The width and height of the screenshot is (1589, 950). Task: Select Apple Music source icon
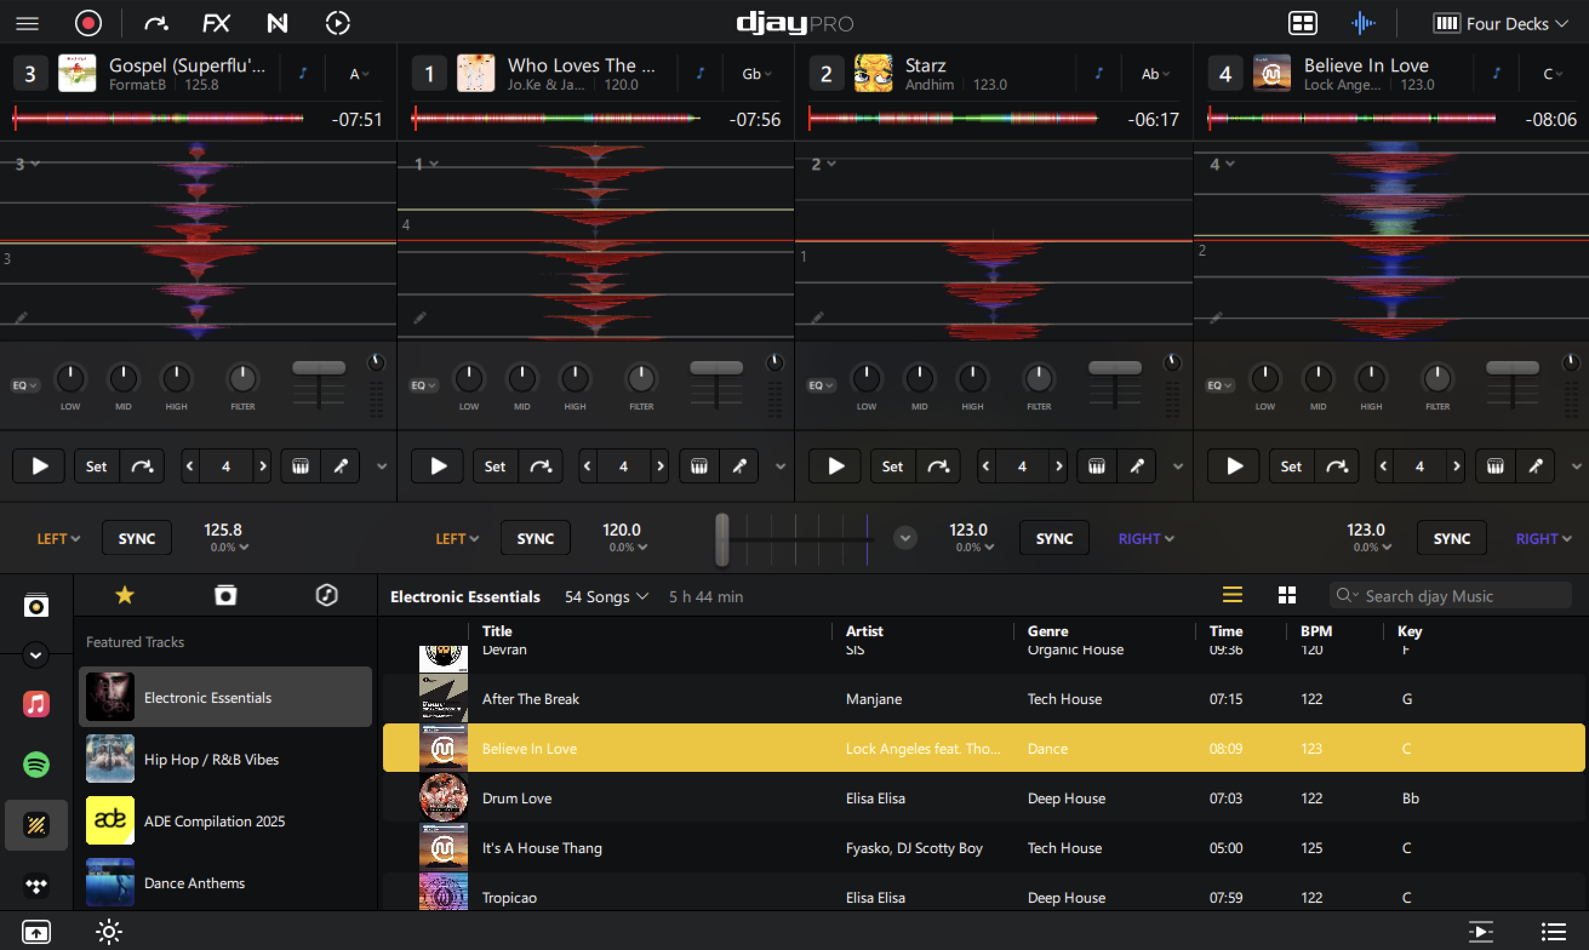pyautogui.click(x=36, y=704)
